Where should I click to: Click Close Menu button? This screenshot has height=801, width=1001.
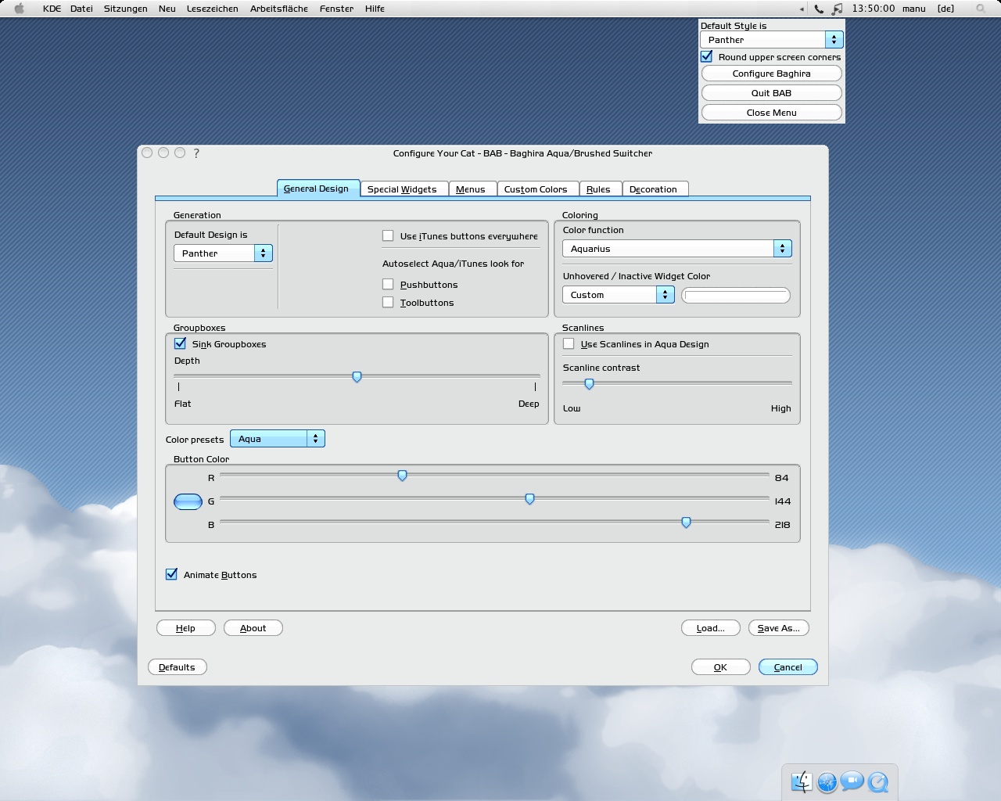[x=772, y=113]
